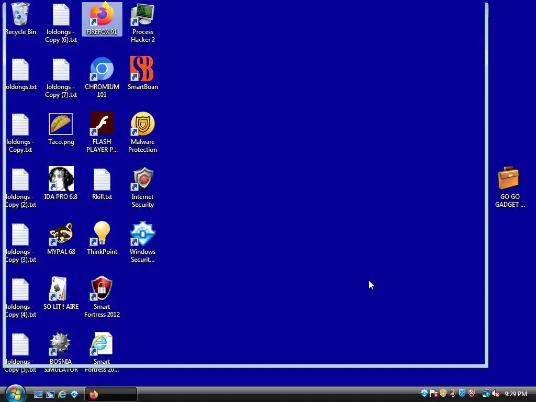Select the MYPAL 68 raccoon icon
Viewport: 536px width, 402px height.
61,239
